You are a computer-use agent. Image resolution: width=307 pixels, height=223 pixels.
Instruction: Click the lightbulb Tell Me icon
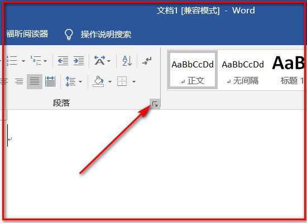tap(69, 35)
